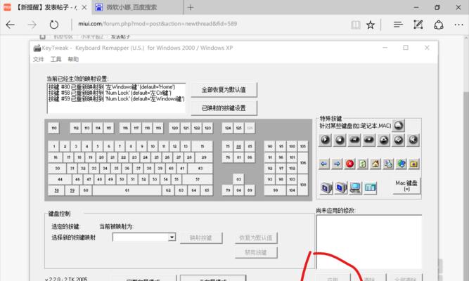469x281 pixels.
Task: Select the Calculator special key icon
Action: pos(370,188)
